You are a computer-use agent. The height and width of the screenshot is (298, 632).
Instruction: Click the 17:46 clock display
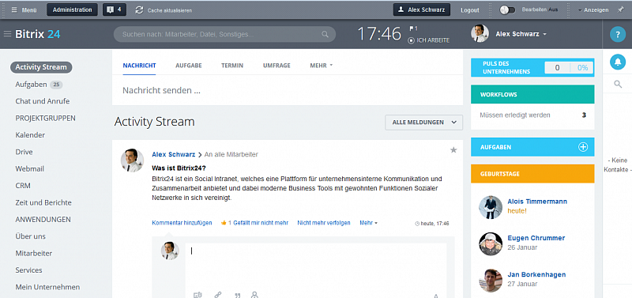[x=379, y=34]
